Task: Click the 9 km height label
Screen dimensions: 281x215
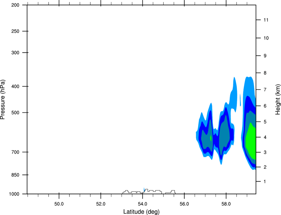Action: coord(265,56)
